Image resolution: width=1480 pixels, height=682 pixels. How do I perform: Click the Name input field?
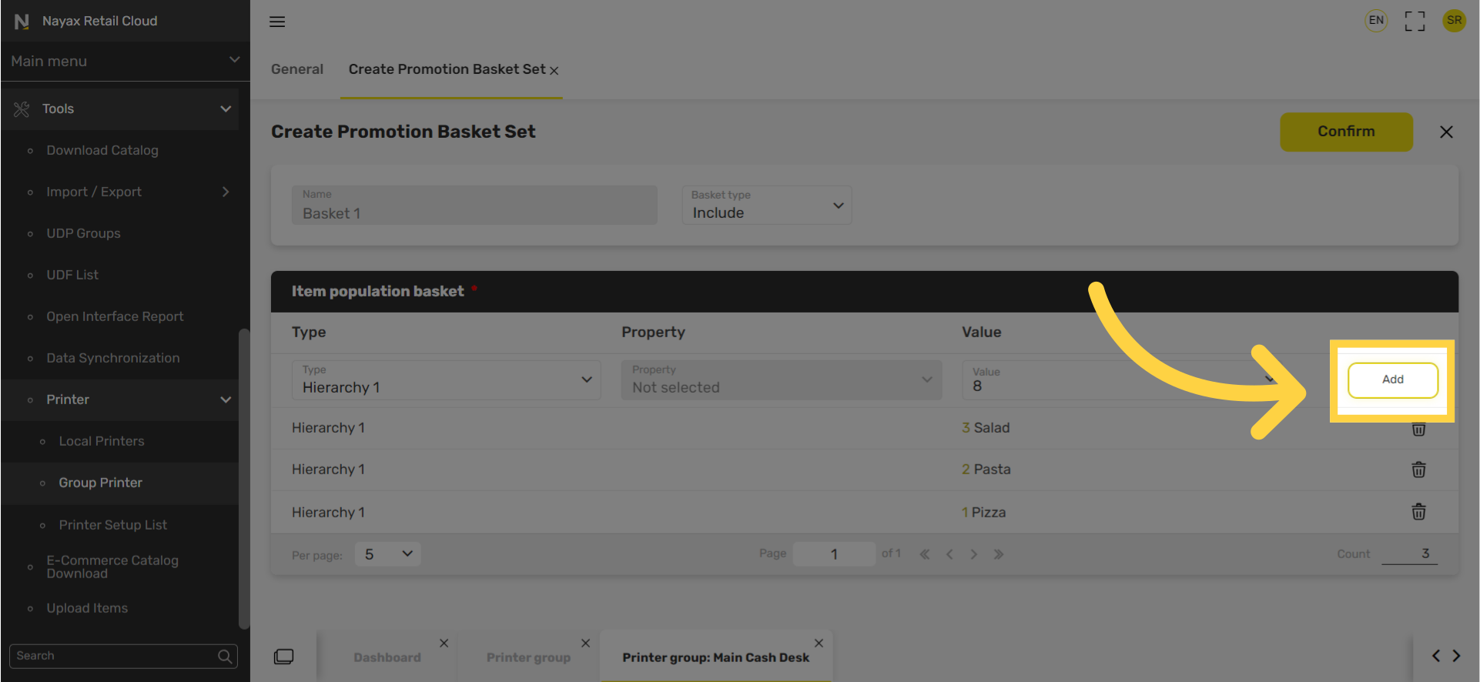pyautogui.click(x=474, y=206)
